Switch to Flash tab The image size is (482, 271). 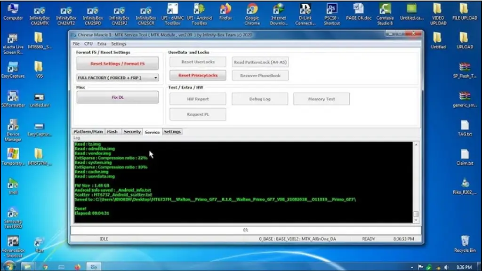112,132
